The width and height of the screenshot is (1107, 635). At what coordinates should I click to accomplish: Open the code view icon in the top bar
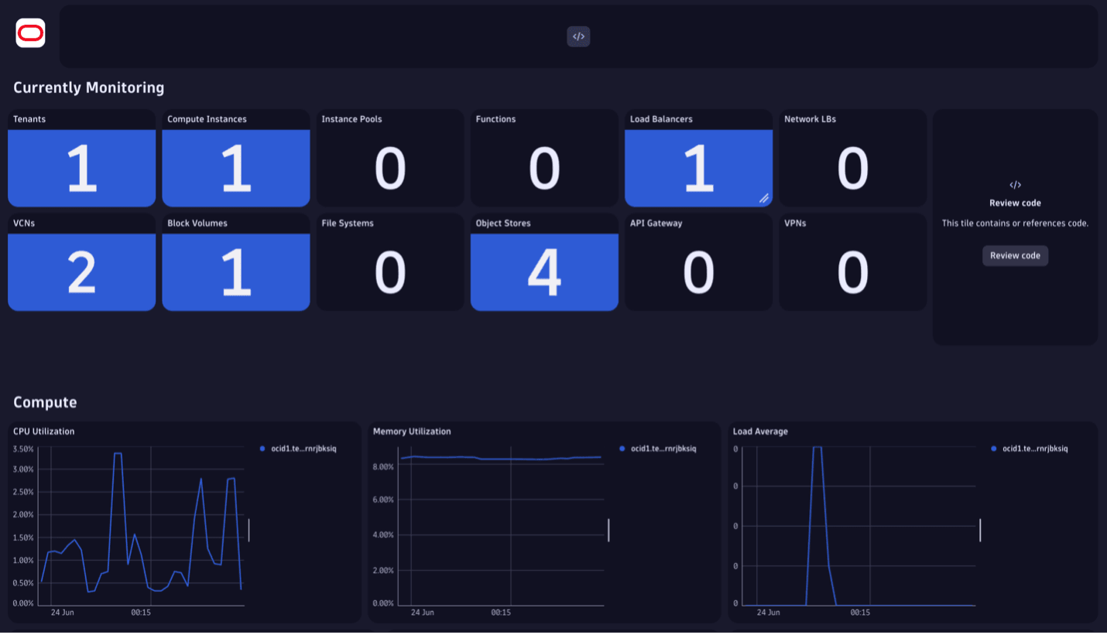point(578,36)
